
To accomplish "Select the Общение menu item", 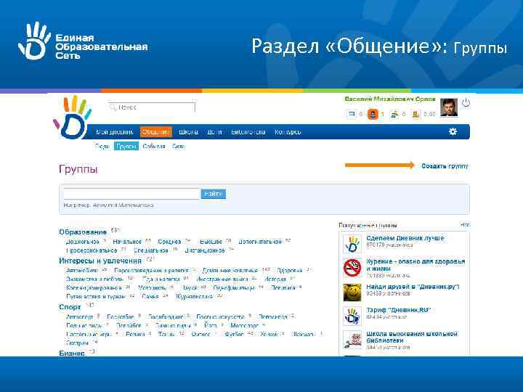I will click(x=156, y=132).
